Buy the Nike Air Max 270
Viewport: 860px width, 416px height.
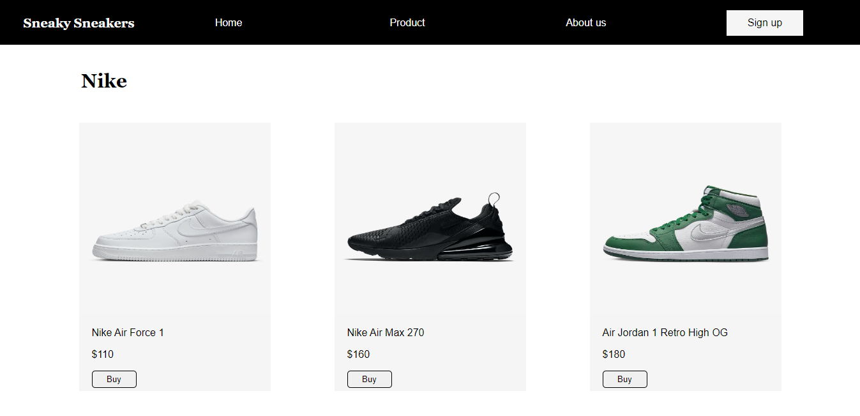[x=370, y=379]
